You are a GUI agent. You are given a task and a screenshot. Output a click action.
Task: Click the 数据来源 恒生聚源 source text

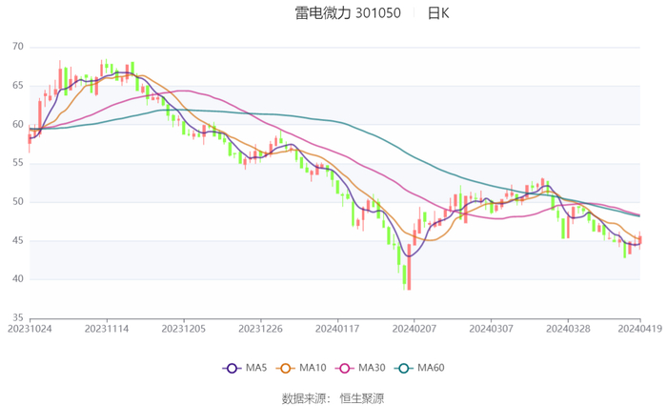point(333,398)
